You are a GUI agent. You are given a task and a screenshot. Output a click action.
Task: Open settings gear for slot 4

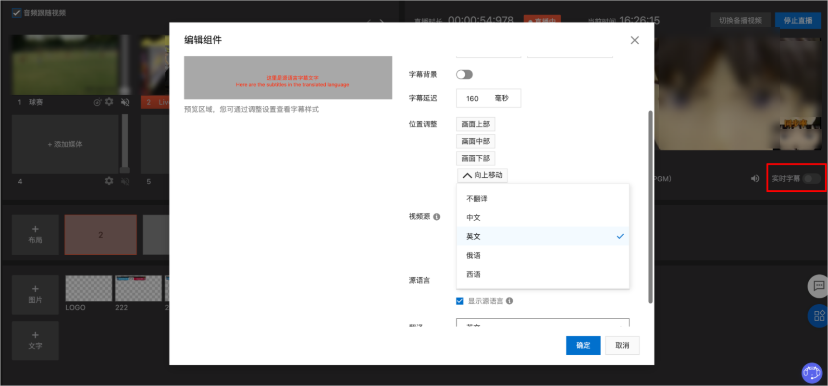tap(109, 181)
